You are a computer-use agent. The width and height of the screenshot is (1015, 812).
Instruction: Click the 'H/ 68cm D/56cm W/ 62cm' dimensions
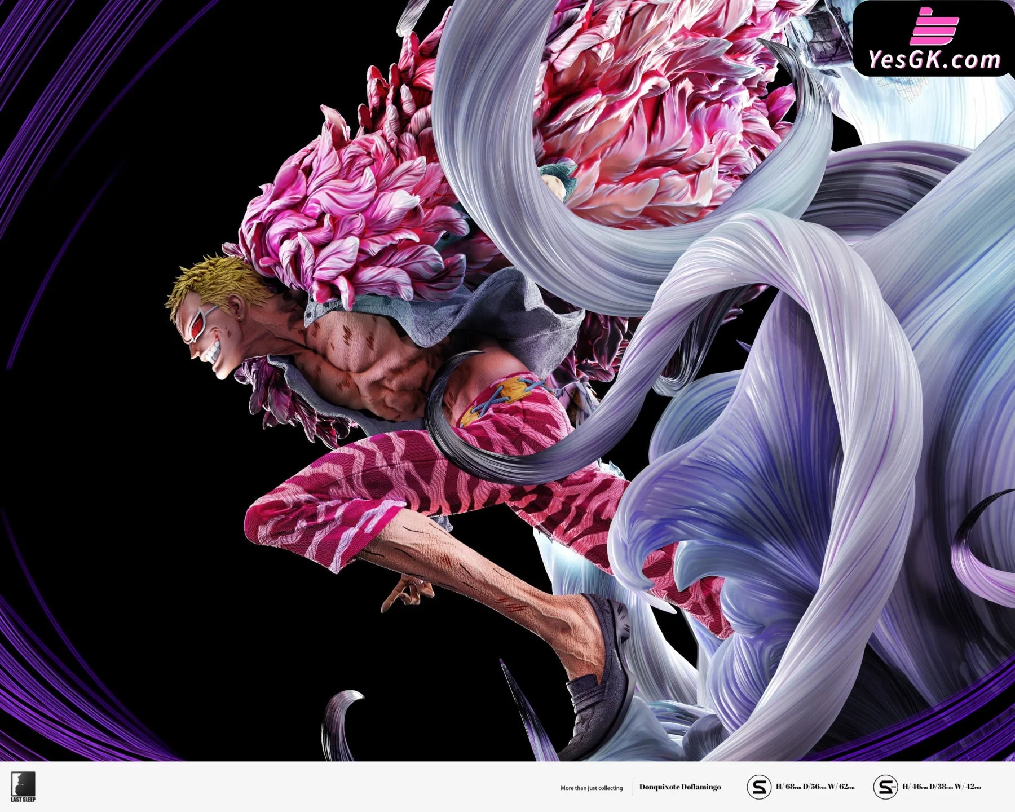click(x=815, y=787)
